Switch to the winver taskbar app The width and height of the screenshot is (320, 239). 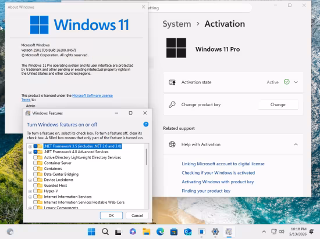(x=201, y=231)
